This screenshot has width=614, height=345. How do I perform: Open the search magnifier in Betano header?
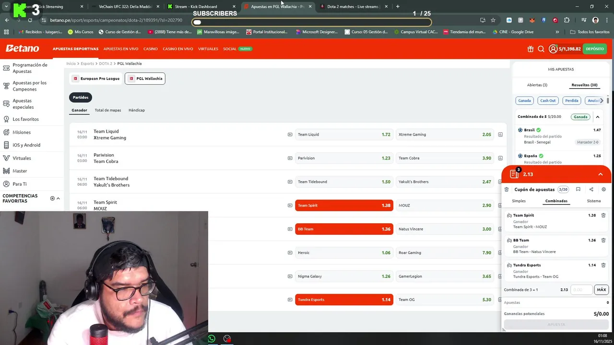pos(541,49)
